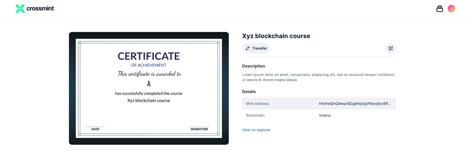Viewport: 471px width, 168px height.
Task: Open the wallet icon in header
Action: (440, 9)
